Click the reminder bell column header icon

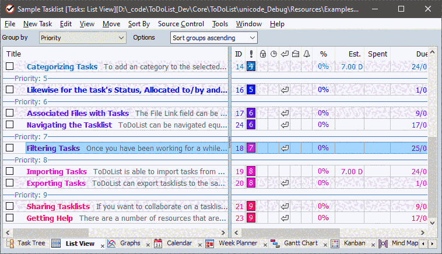(x=307, y=54)
